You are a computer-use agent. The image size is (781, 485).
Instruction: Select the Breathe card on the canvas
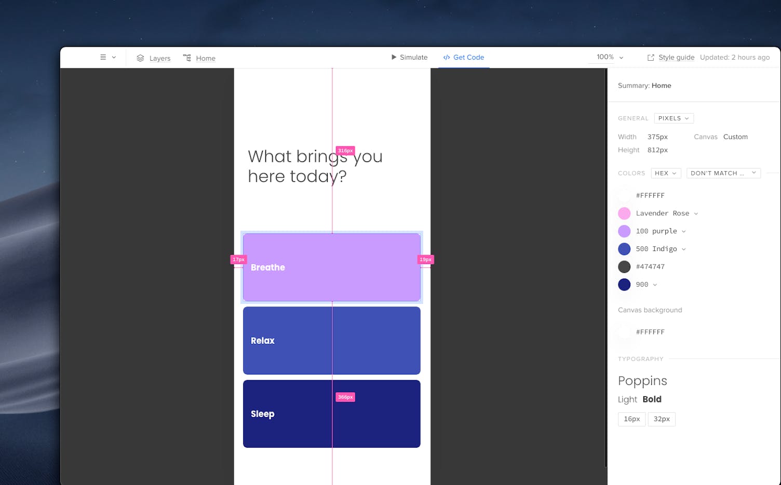tap(332, 267)
